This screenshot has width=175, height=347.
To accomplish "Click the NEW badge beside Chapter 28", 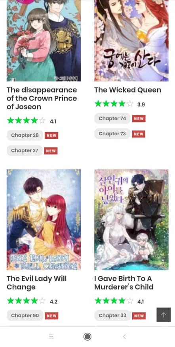I will [x=51, y=135].
